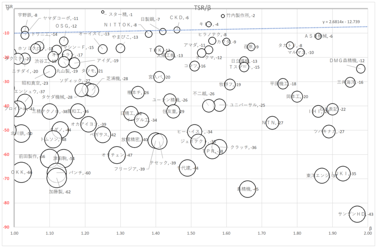377x248 pixels.
Task: Click the ヒラノテク, -8 label
Action: click(213, 35)
